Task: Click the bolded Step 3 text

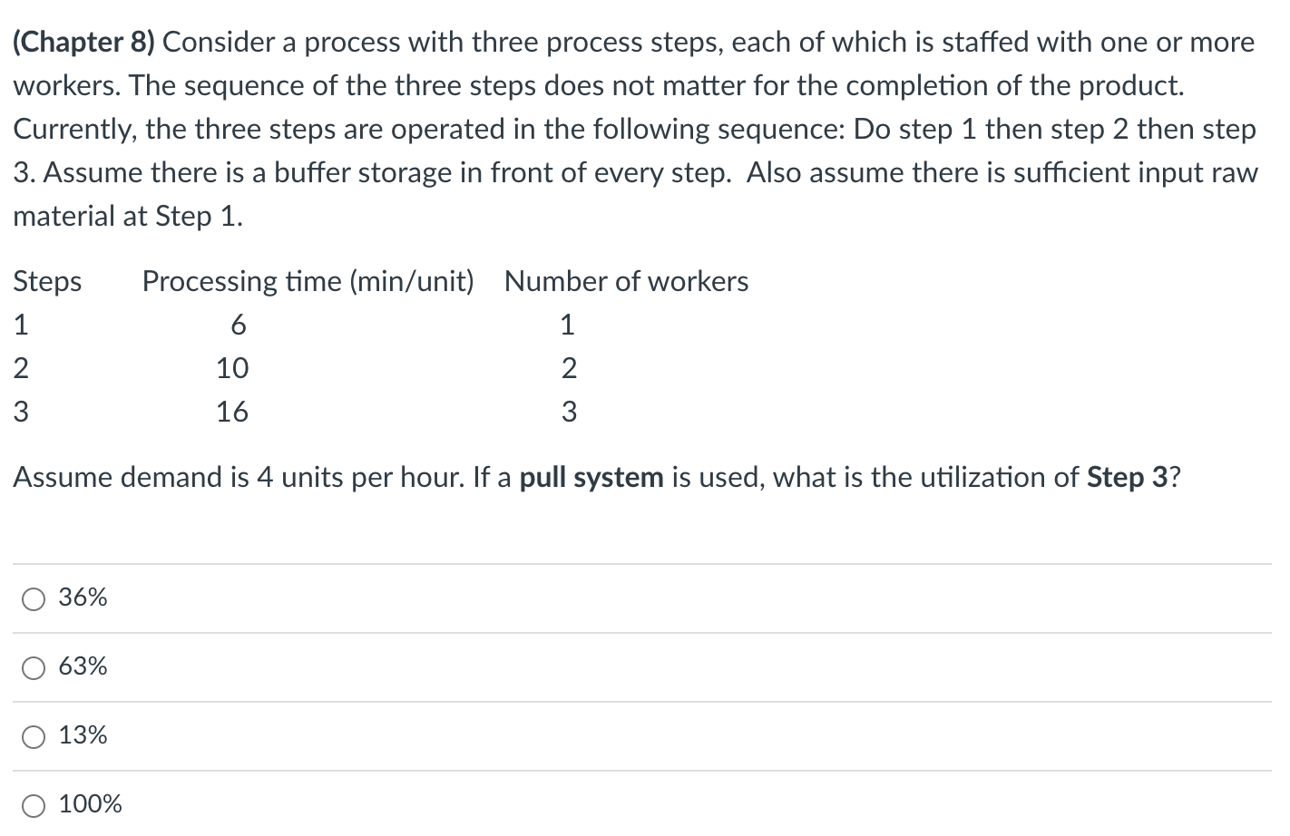Action: point(1128,477)
